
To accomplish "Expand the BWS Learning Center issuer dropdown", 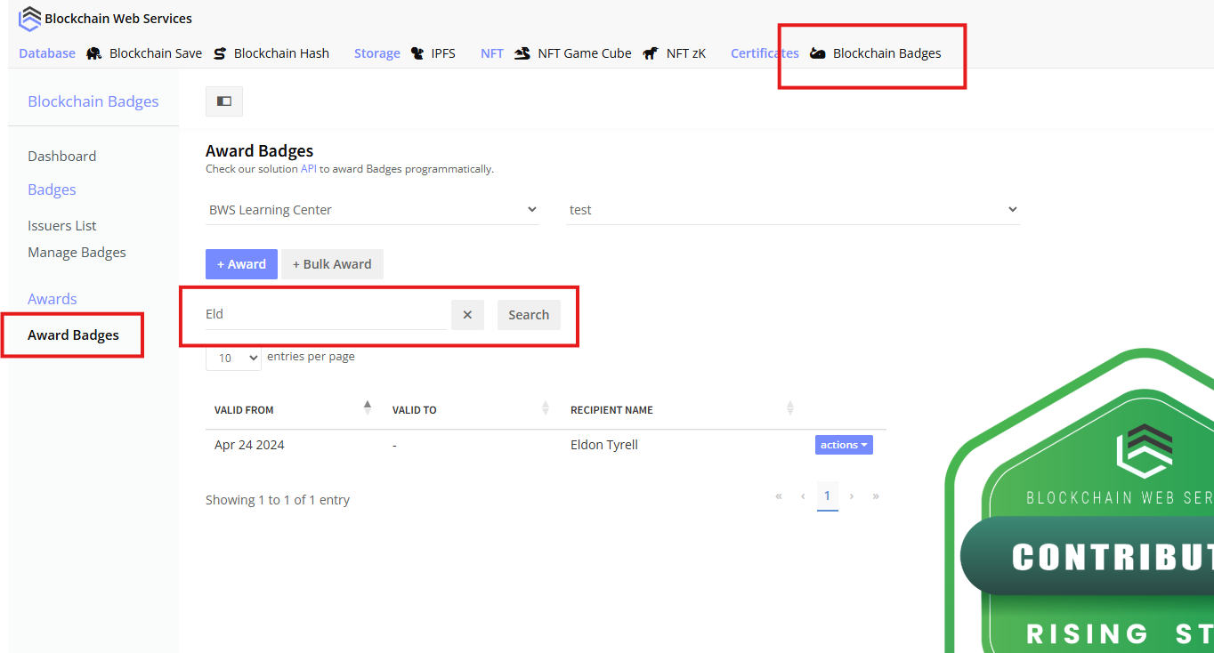I will (372, 210).
